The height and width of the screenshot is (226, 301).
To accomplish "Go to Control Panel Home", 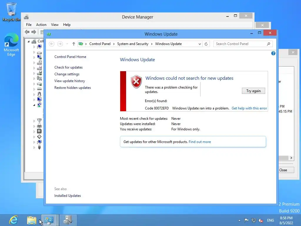I will pos(70,57).
